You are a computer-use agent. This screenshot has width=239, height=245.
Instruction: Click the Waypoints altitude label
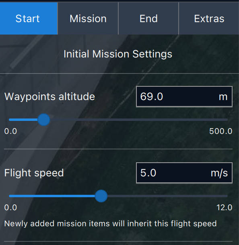coord(49,96)
